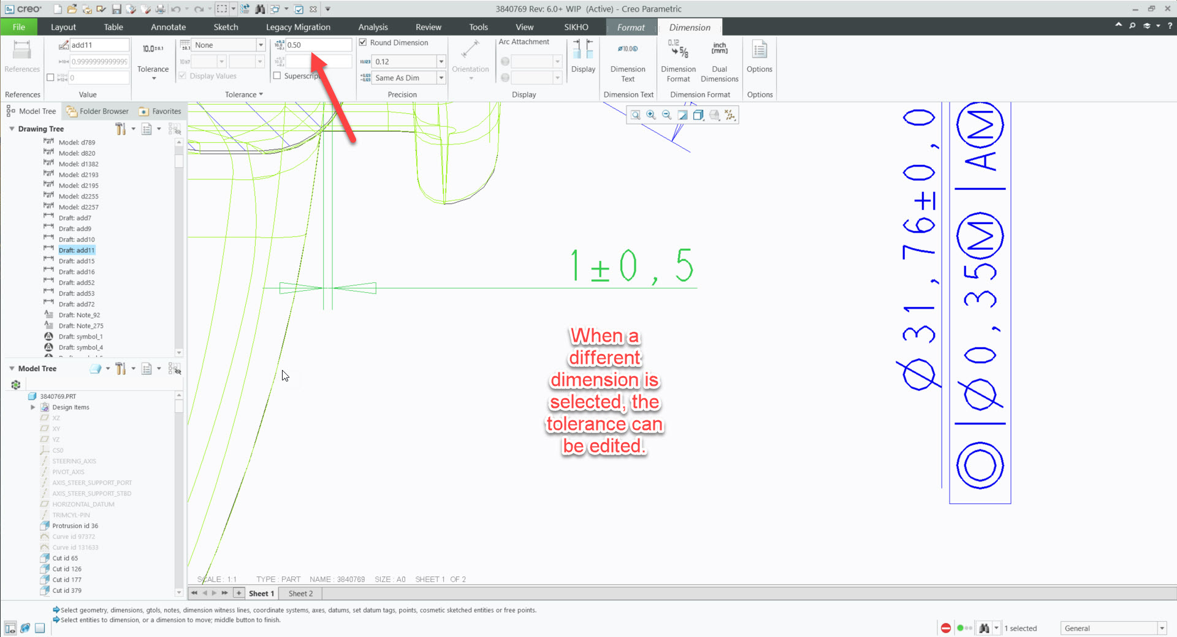Click the Find binoculars icon in the toolbar

pyautogui.click(x=260, y=9)
